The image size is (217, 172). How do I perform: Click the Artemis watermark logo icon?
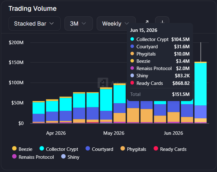(103, 83)
